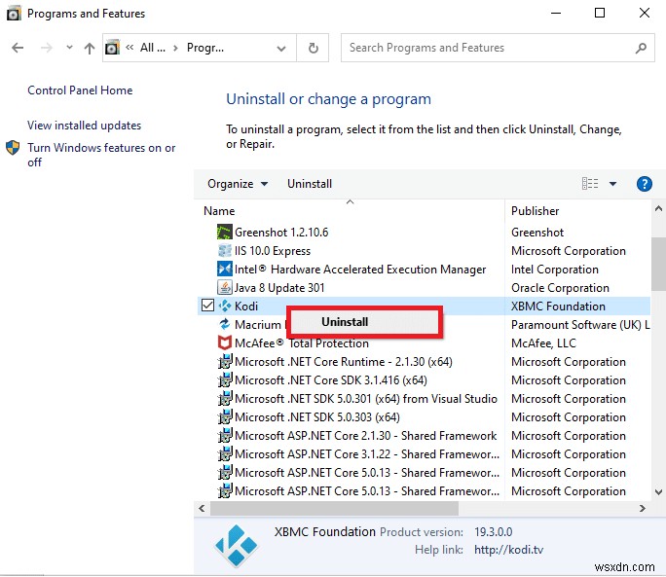
Task: Open Turn Windows features on or off
Action: click(101, 155)
